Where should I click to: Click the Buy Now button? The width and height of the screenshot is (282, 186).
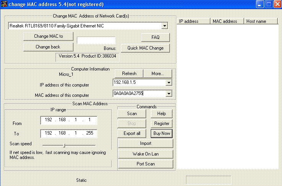tap(161, 133)
